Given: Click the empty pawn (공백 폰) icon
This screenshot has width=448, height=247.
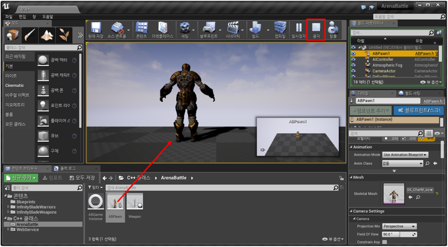Looking at the screenshot, I should 43,91.
